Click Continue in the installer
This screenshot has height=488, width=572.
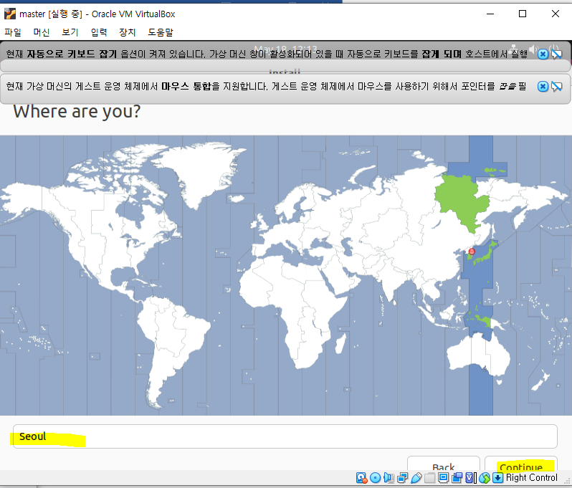pyautogui.click(x=520, y=464)
